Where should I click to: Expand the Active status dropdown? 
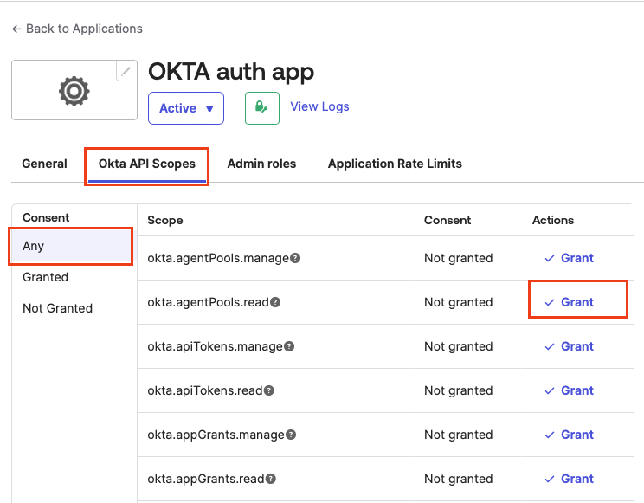pos(186,108)
